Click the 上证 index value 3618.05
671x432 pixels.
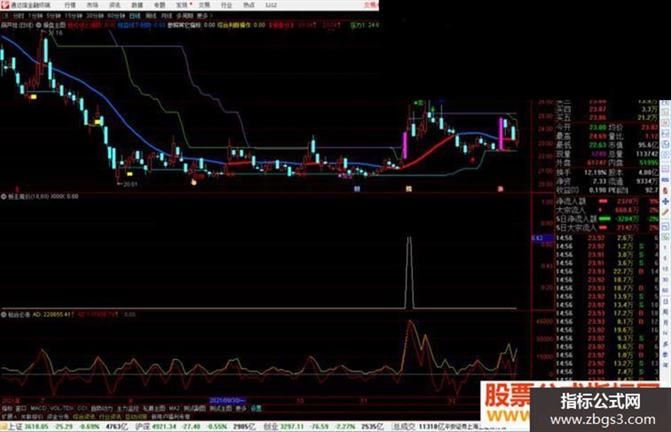(36, 426)
